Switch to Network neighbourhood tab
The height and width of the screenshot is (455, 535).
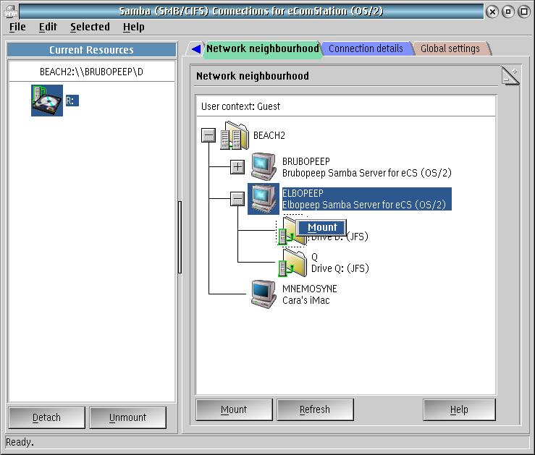(263, 48)
